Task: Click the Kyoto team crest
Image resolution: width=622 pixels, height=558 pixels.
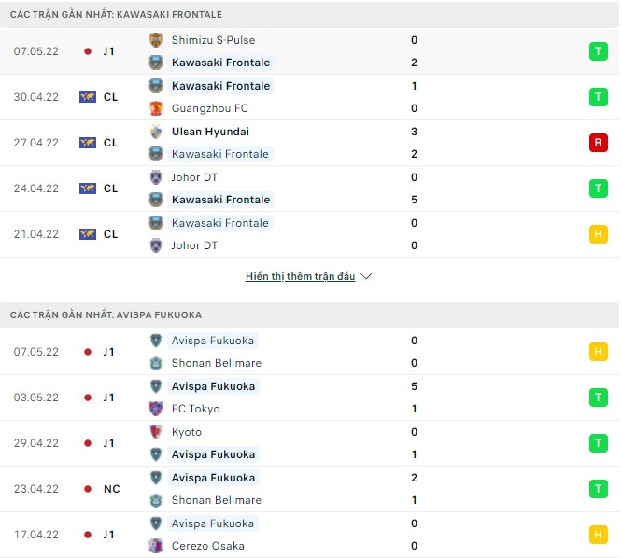Action: click(156, 432)
